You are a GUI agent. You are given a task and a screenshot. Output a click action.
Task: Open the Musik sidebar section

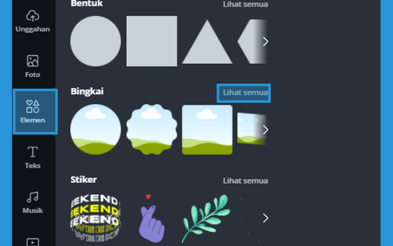32,202
